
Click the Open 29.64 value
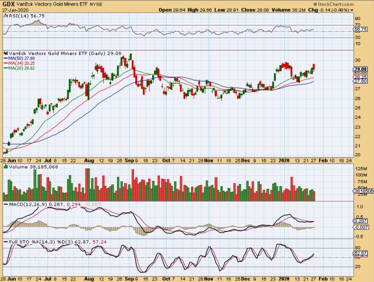point(171,10)
